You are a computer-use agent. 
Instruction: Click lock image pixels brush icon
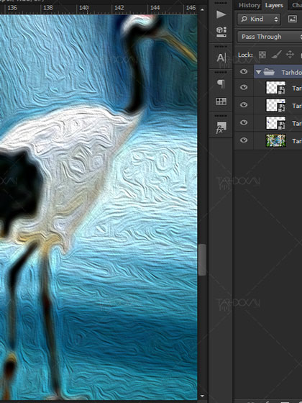coord(276,55)
